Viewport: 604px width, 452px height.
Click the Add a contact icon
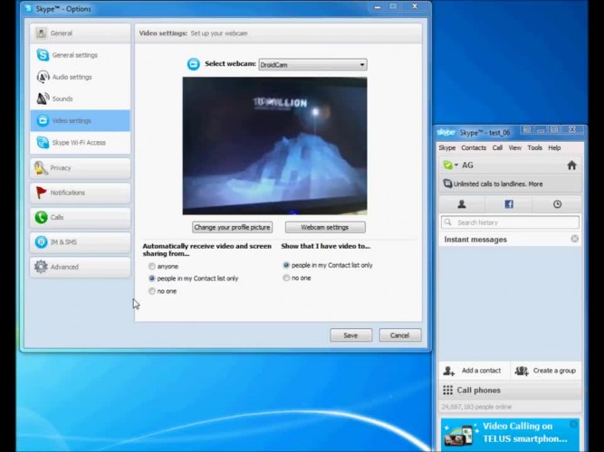[x=449, y=371]
